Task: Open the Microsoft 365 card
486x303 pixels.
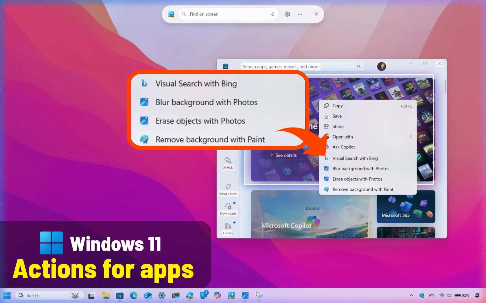Action: tap(406, 208)
